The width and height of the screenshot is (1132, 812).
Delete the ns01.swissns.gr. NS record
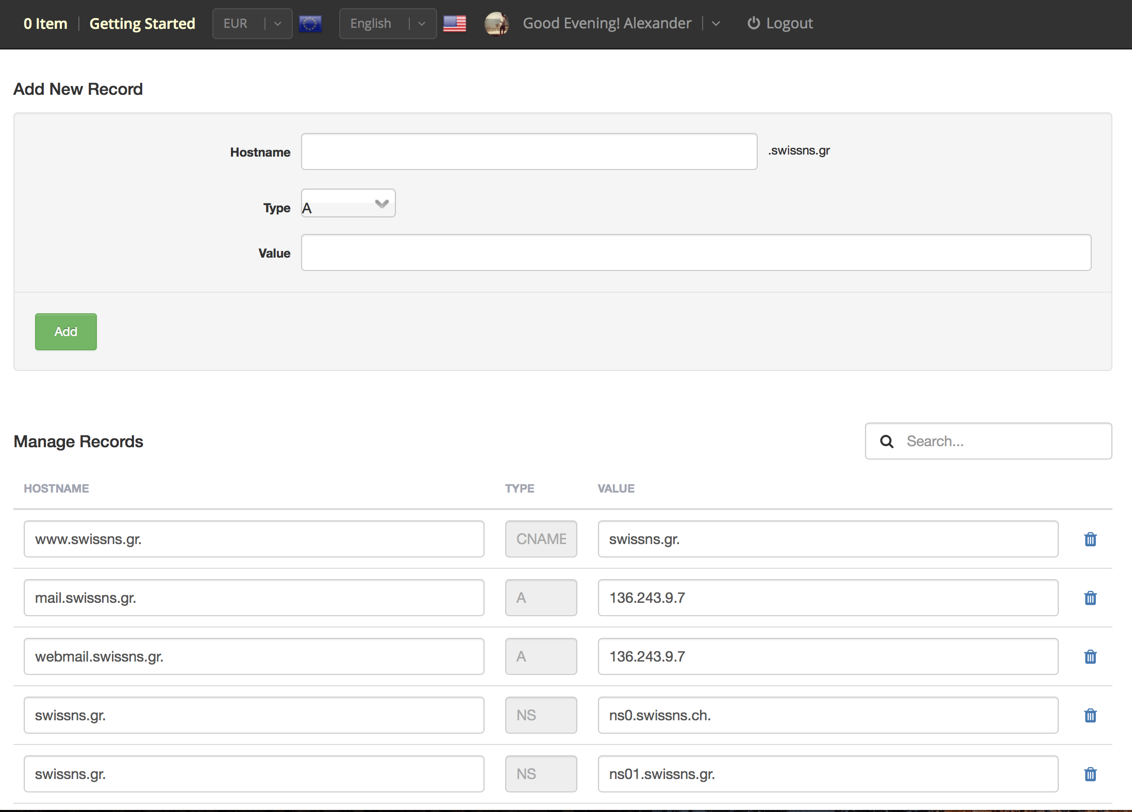[x=1090, y=774]
